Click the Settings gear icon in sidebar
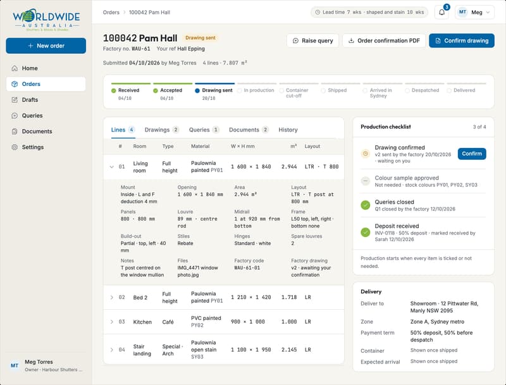The width and height of the screenshot is (506, 385). [15, 147]
